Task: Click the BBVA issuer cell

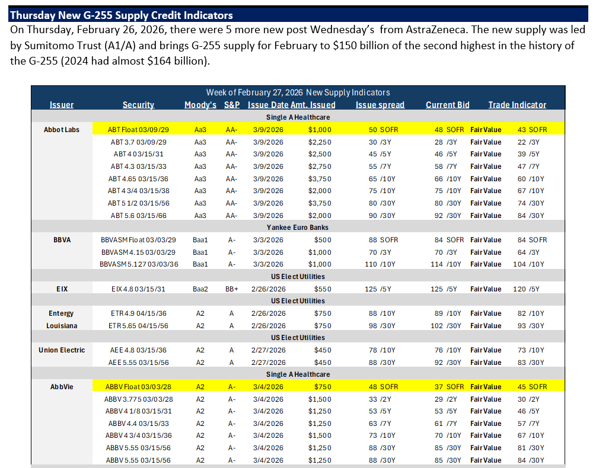Action: pyautogui.click(x=62, y=240)
